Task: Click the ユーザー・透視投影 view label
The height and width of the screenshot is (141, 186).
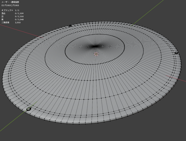Action: coord(10,2)
